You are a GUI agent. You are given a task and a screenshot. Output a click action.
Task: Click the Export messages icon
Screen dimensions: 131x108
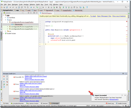(4, 84)
